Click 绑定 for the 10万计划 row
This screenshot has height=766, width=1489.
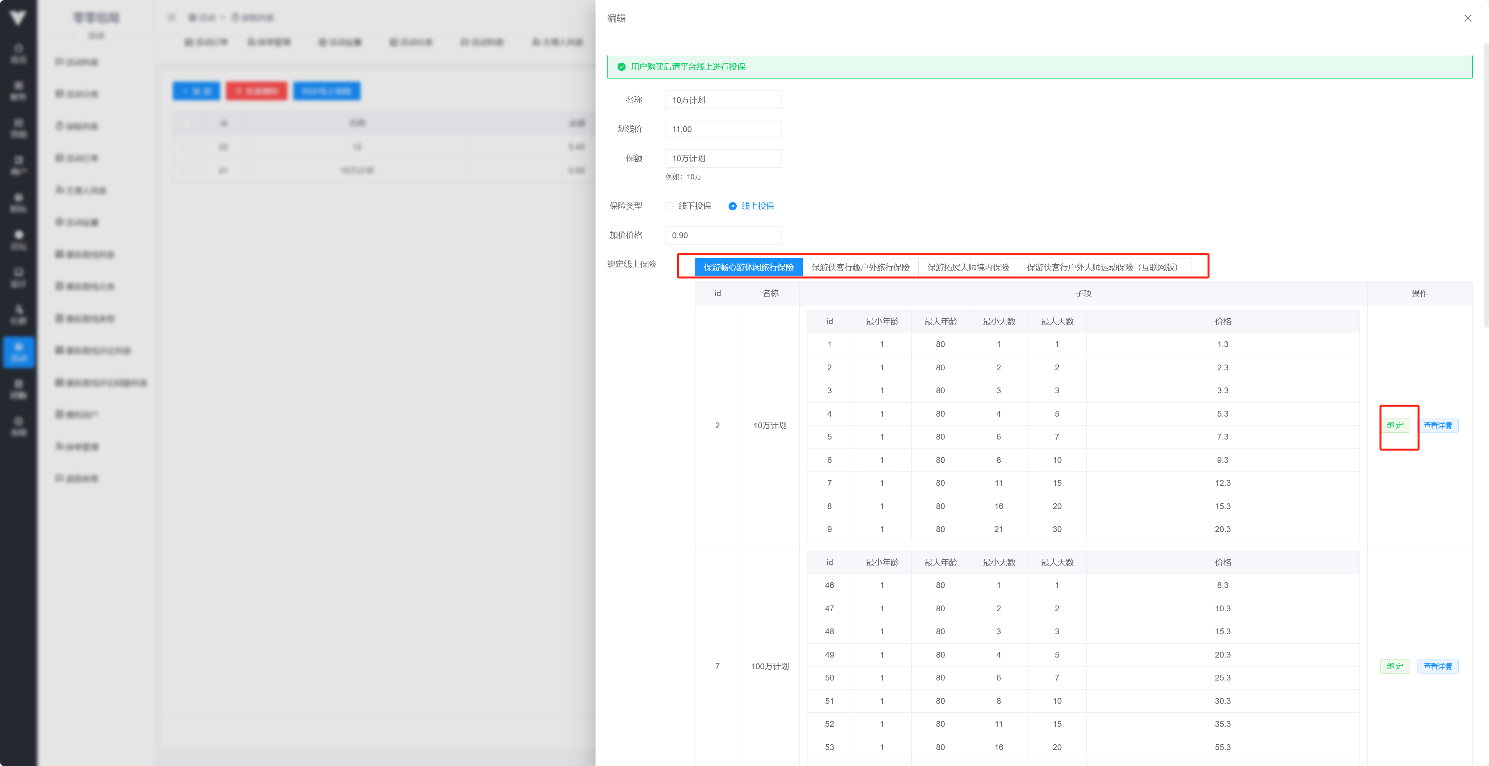[1395, 426]
